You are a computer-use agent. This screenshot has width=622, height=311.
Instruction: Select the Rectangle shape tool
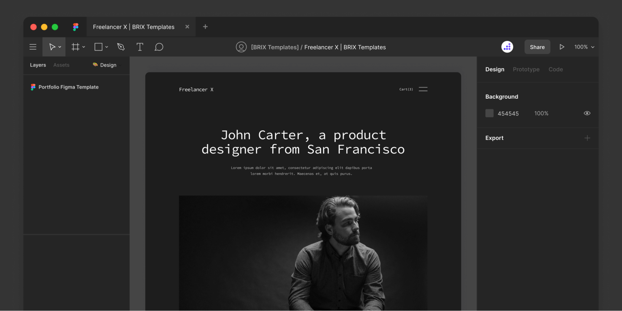(x=97, y=47)
